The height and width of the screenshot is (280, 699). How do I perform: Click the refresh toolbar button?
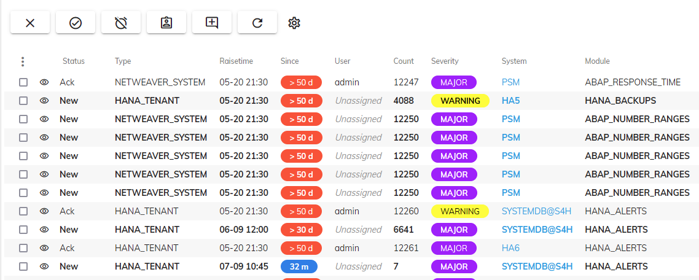tap(257, 23)
